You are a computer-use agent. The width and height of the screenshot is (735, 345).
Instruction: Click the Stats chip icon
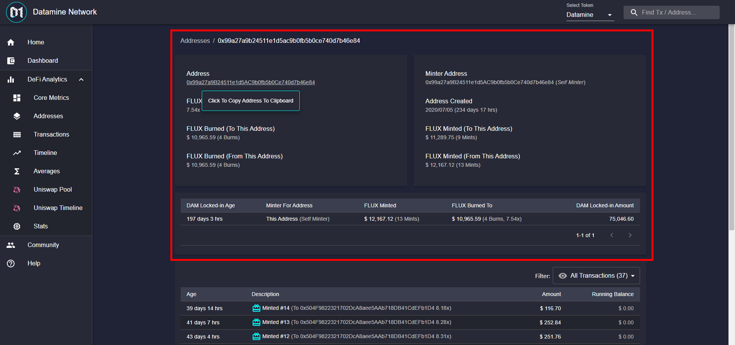(x=17, y=226)
